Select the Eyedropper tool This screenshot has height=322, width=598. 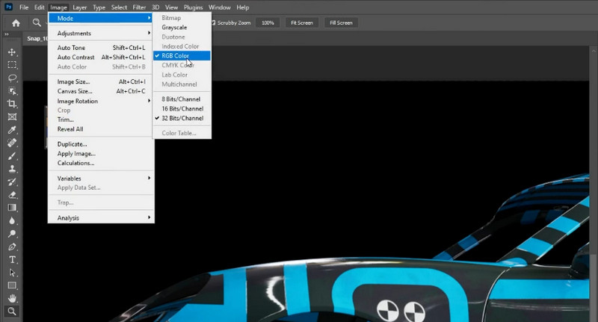[12, 130]
